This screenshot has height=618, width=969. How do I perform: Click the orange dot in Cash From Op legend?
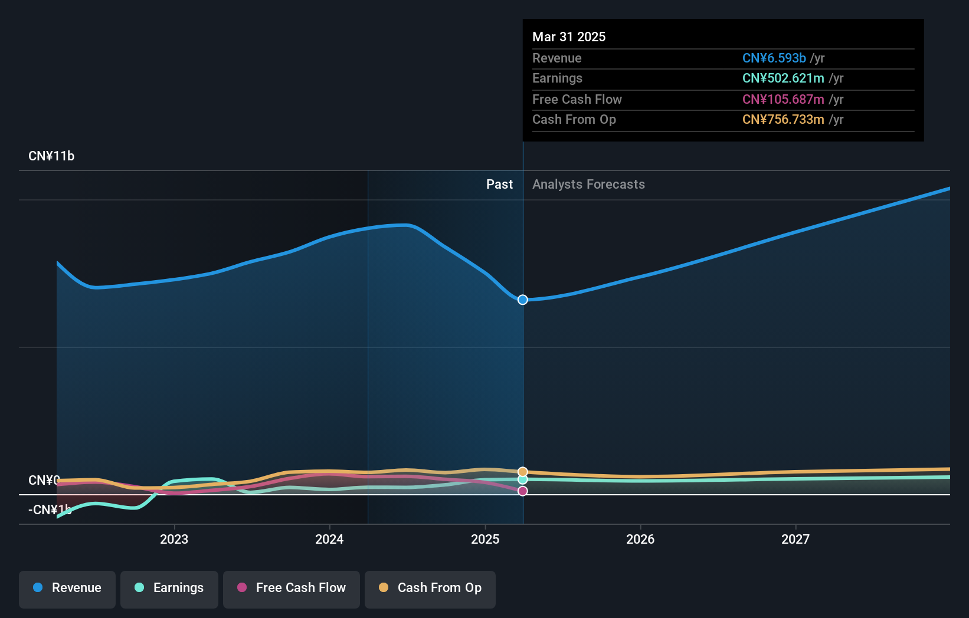click(x=384, y=587)
